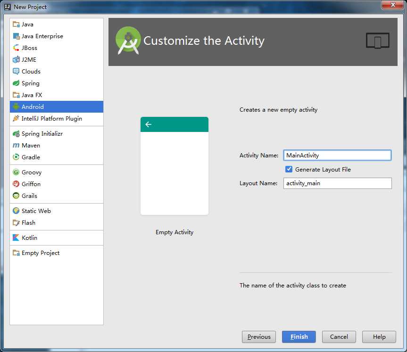Click the Clouds speech-bubble icon
The image size is (407, 352).
click(16, 71)
